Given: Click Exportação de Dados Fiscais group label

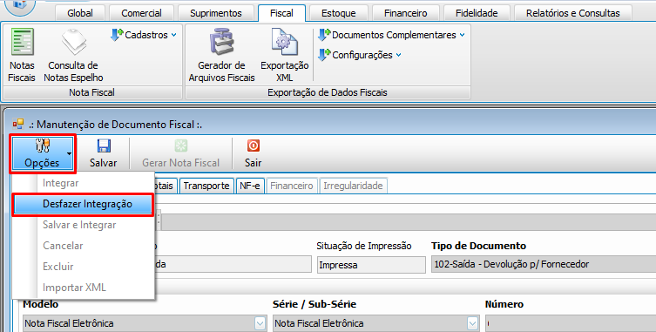Looking at the screenshot, I should 328,92.
